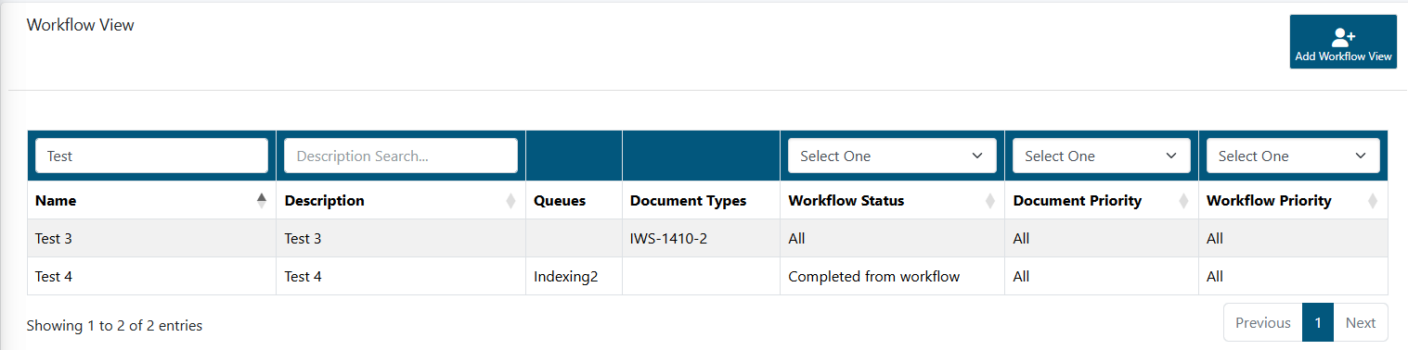Screen dimensions: 1408x350
Task: Click the Name search field containing Test
Action: click(x=151, y=156)
